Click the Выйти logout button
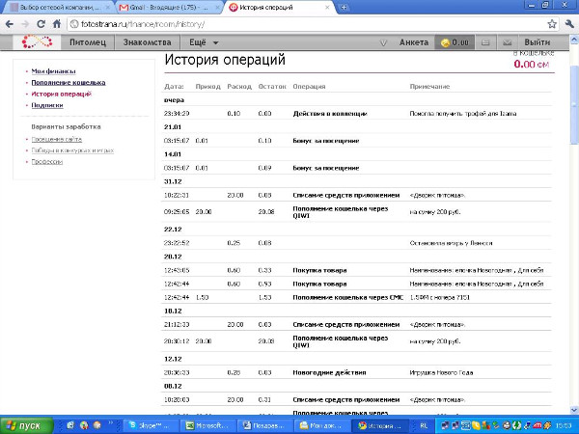Image resolution: width=579 pixels, height=434 pixels. point(537,42)
